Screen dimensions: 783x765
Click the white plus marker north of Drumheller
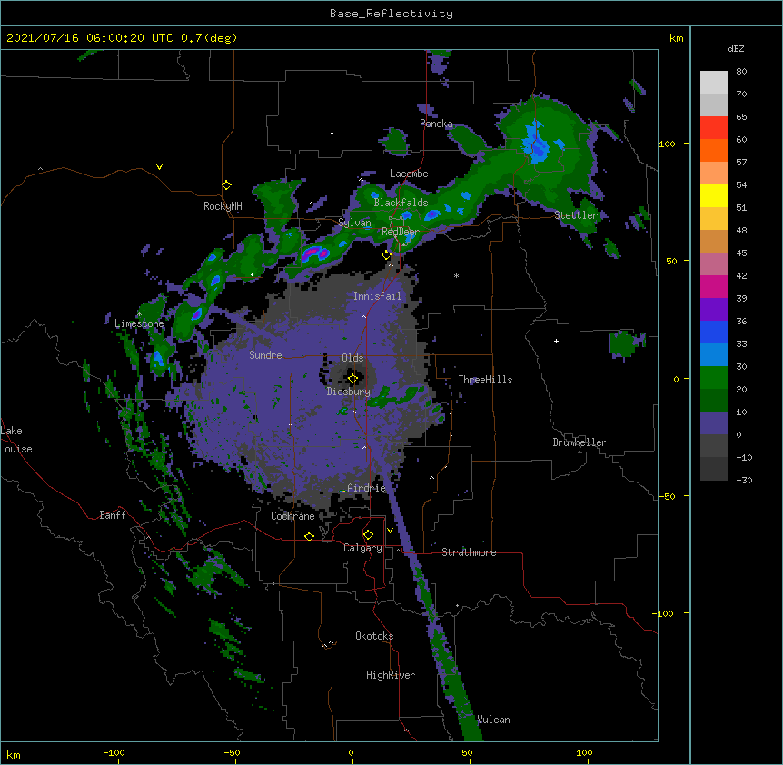[556, 341]
